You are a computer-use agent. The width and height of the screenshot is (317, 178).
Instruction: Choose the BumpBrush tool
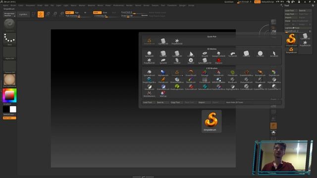(x=260, y=73)
